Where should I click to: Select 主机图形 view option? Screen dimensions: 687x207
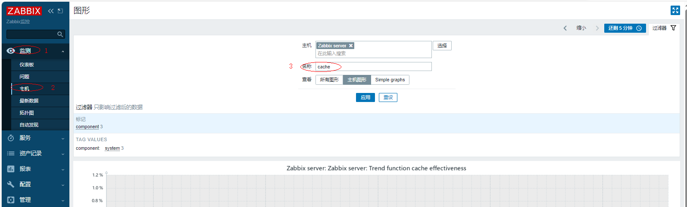tap(357, 80)
